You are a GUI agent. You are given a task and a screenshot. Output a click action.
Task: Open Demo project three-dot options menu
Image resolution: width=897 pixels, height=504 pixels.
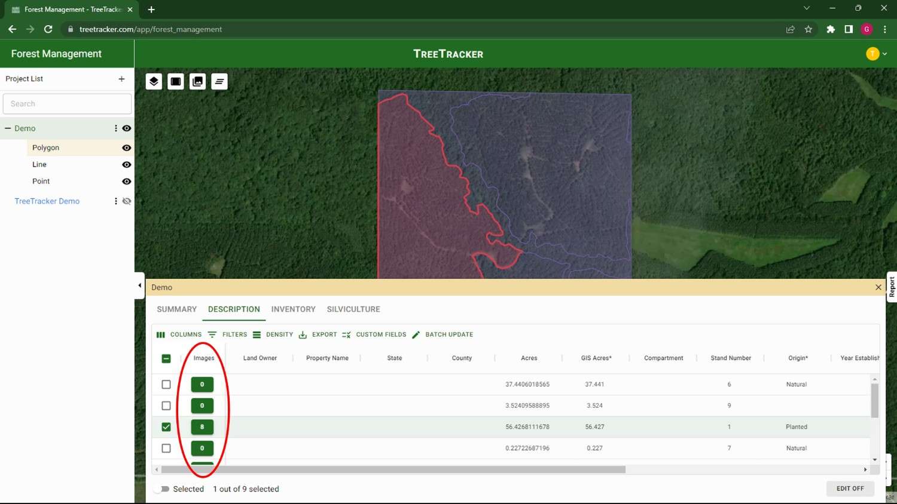pyautogui.click(x=116, y=128)
